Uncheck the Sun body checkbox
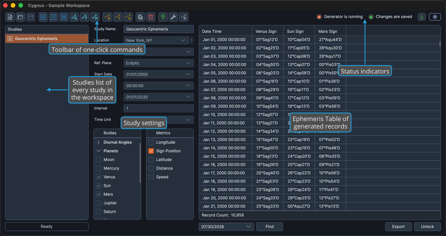The height and width of the screenshot is (236, 446). pos(99,186)
